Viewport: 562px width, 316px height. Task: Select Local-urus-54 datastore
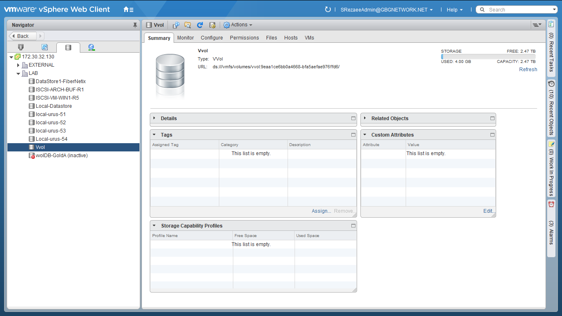point(51,139)
